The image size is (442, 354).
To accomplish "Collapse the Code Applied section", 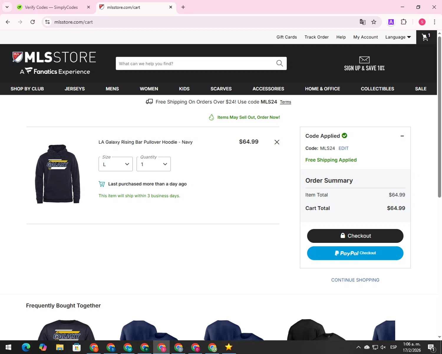I will (x=402, y=136).
